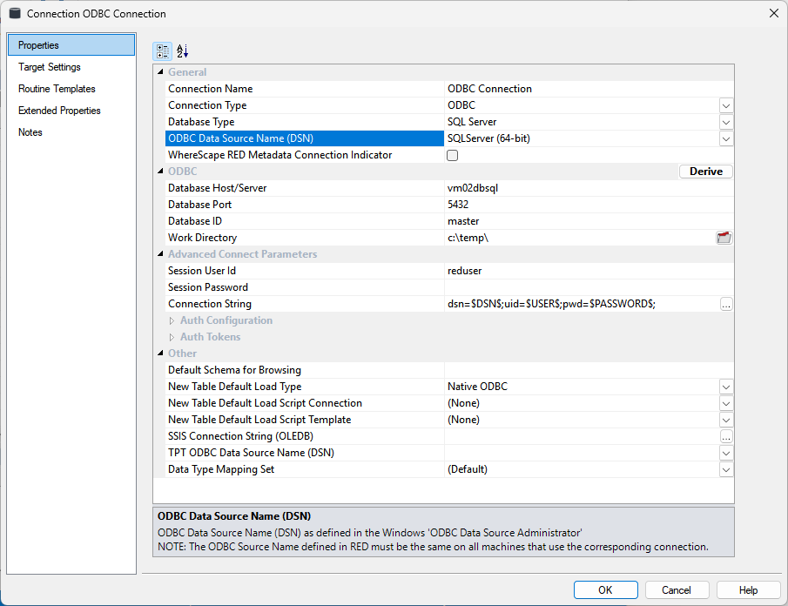The height and width of the screenshot is (606, 788).
Task: Click the Session Password field
Action: 588,287
